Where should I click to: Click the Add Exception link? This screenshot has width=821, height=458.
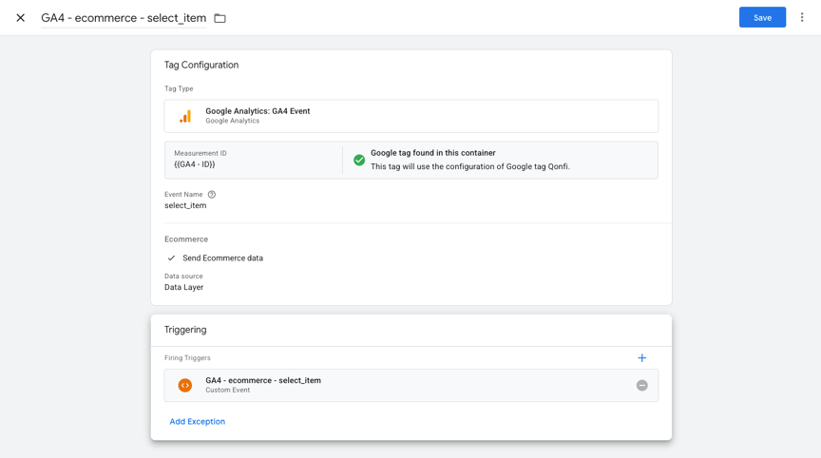click(x=198, y=421)
